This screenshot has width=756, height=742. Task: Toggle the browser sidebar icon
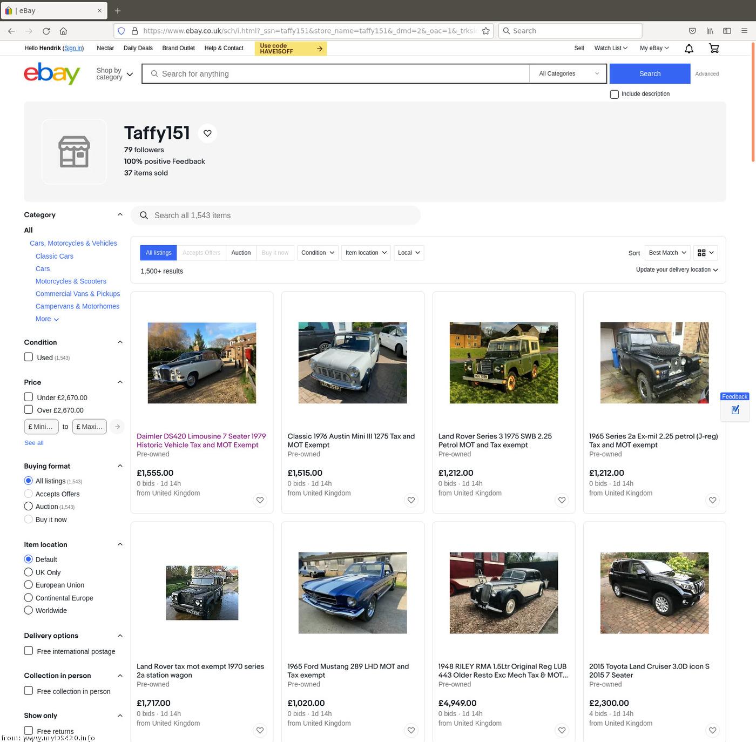pyautogui.click(x=727, y=31)
